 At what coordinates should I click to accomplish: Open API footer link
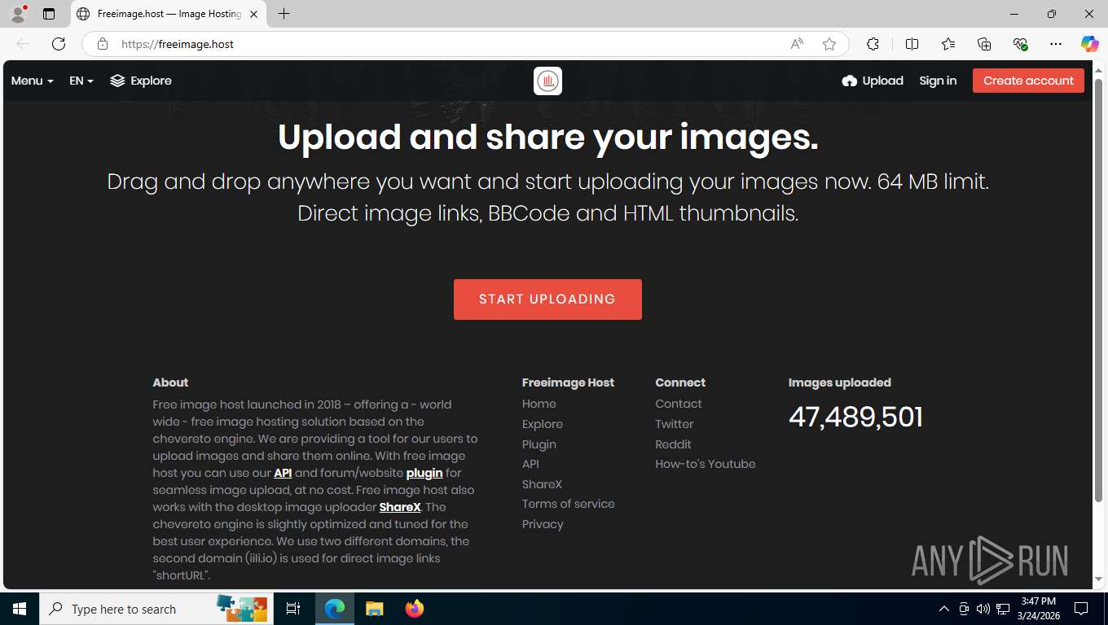(530, 464)
